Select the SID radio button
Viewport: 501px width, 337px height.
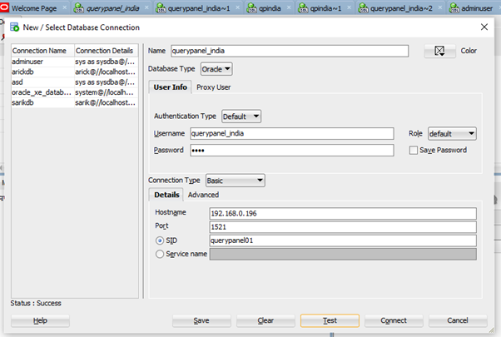point(160,240)
